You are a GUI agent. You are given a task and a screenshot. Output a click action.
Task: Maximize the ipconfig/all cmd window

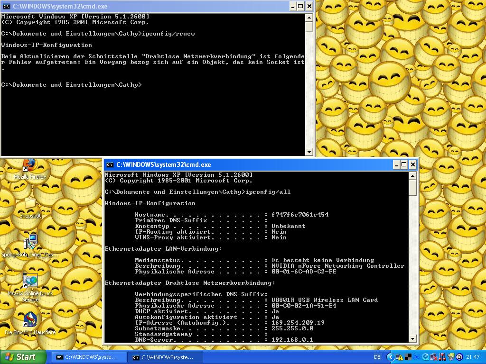click(404, 164)
